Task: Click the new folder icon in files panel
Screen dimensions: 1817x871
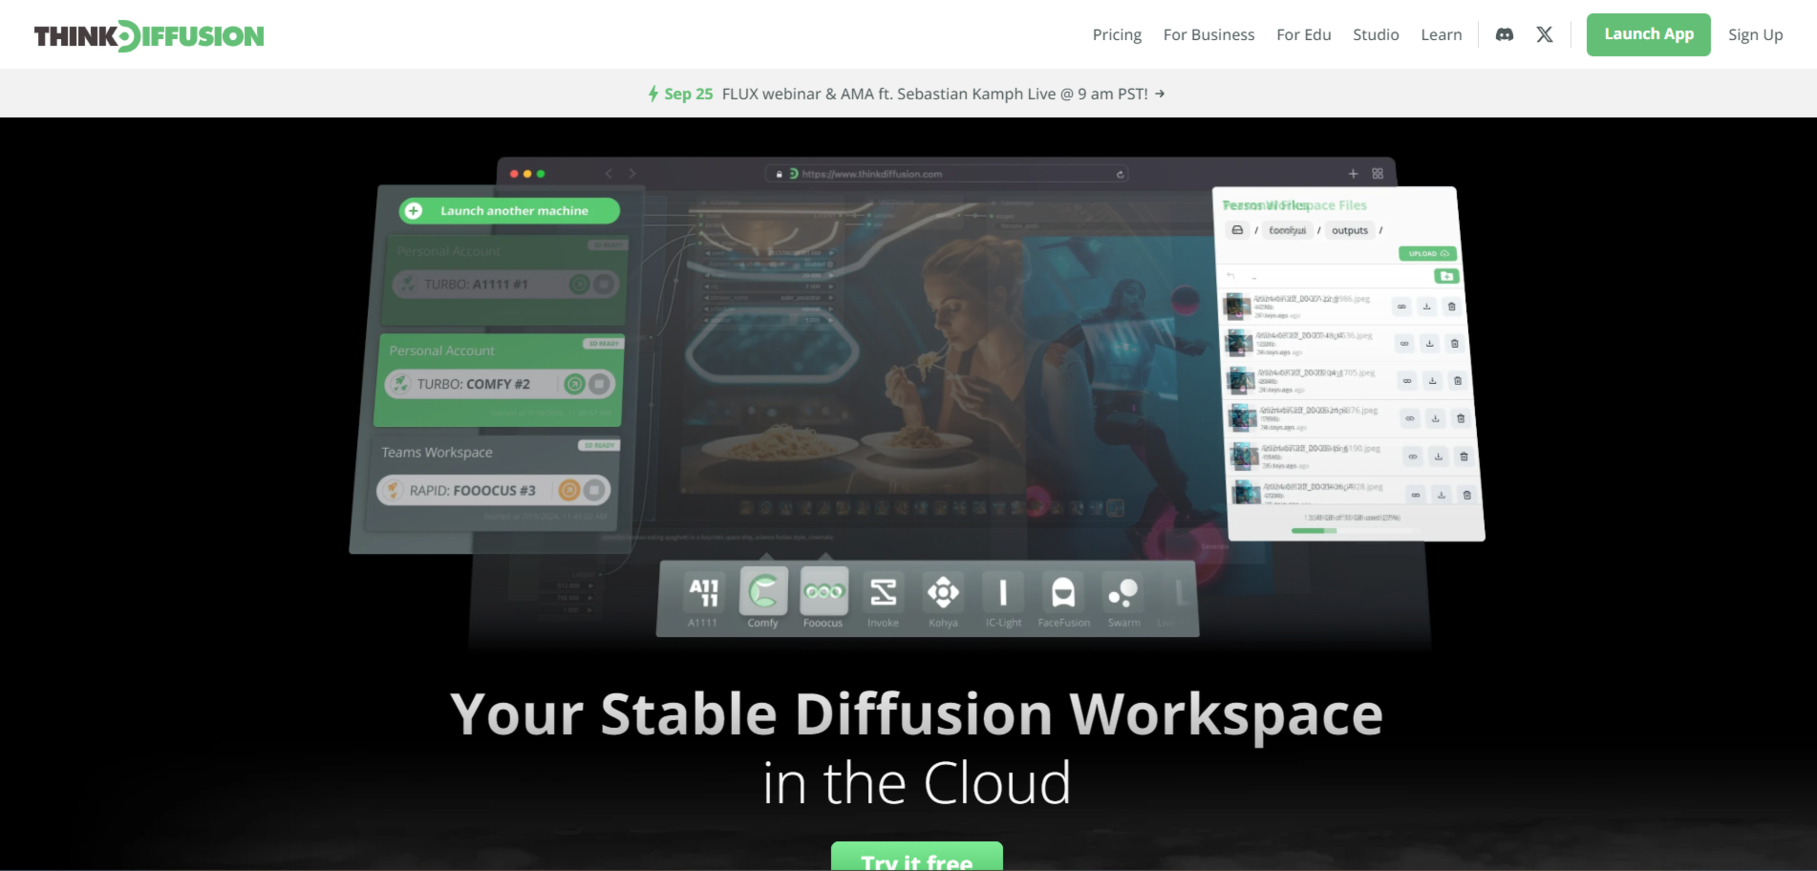Action: point(1446,276)
